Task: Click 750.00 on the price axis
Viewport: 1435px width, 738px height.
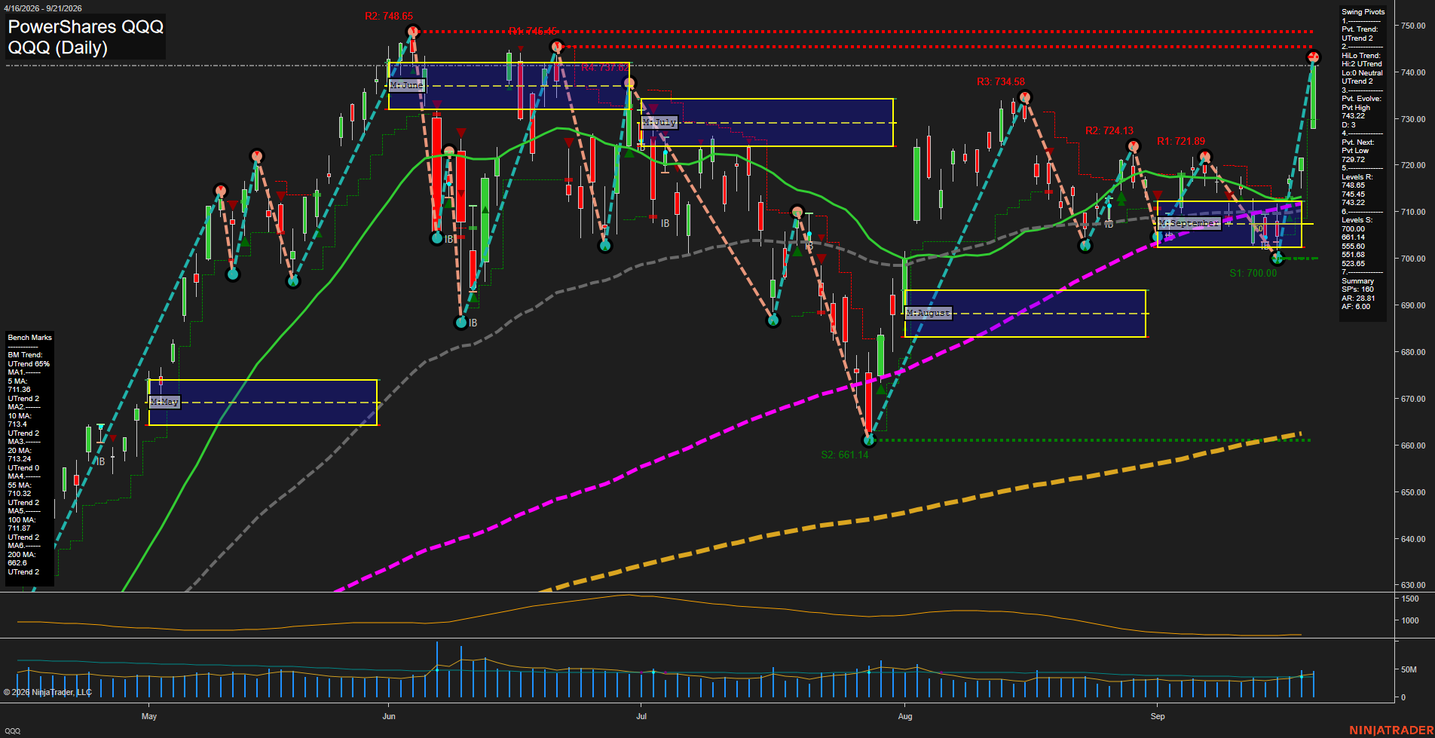Action: pos(1413,26)
